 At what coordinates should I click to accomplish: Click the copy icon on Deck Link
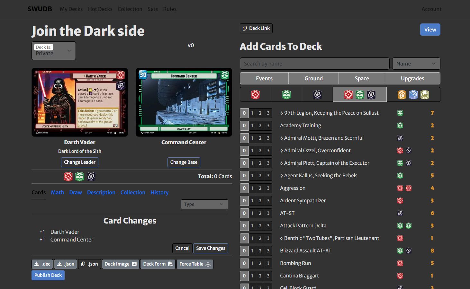pyautogui.click(x=245, y=28)
